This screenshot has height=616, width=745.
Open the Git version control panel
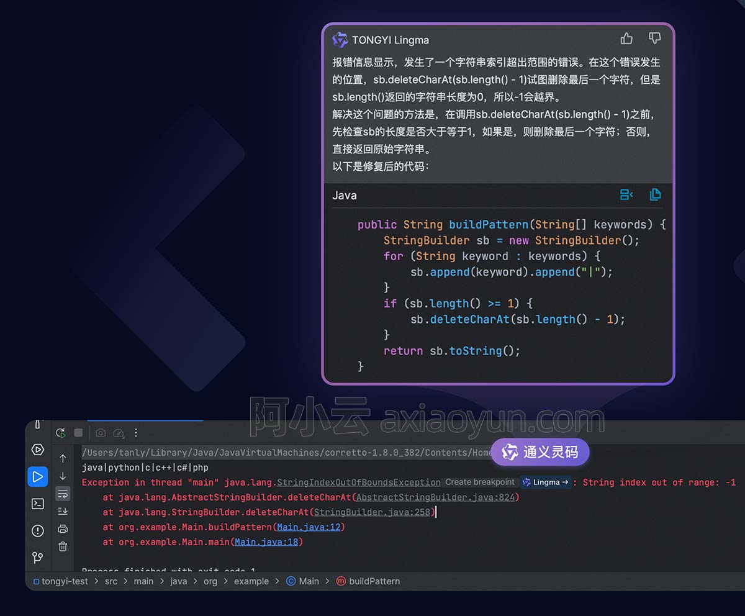coord(38,557)
